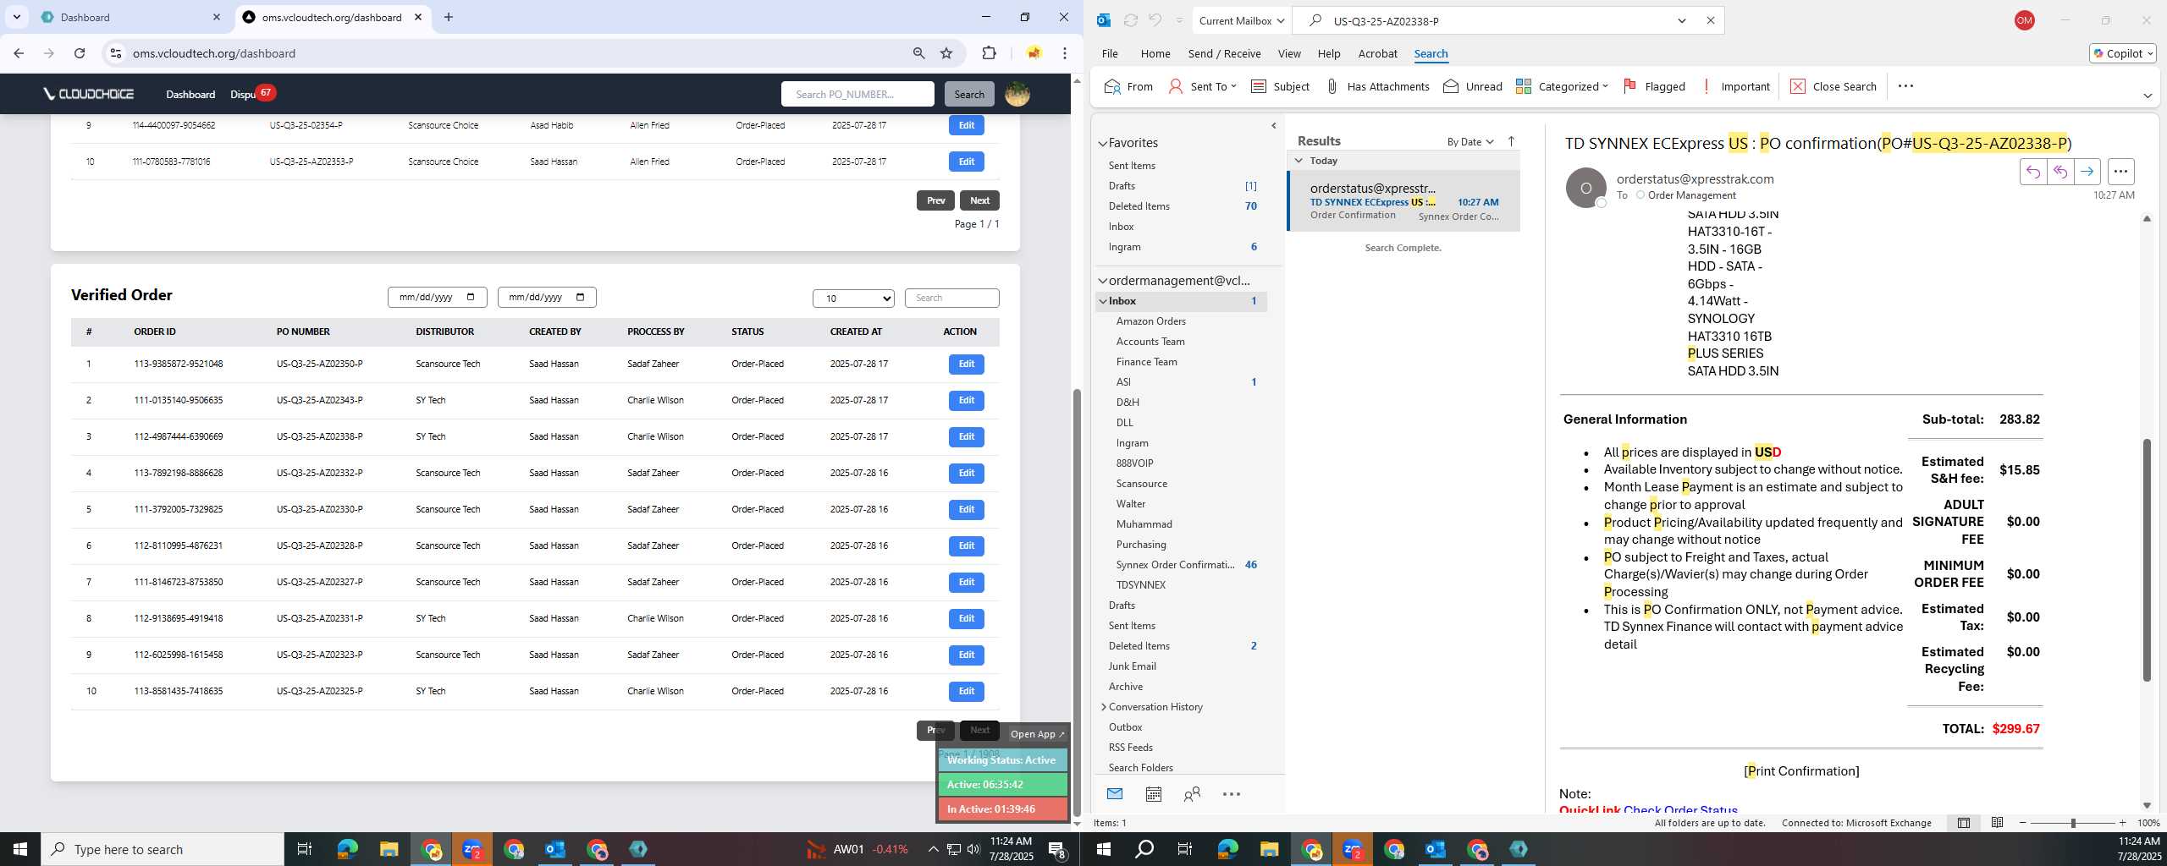The height and width of the screenshot is (866, 2167).
Task: Edit order 113-9385872-9521048
Action: click(x=966, y=364)
